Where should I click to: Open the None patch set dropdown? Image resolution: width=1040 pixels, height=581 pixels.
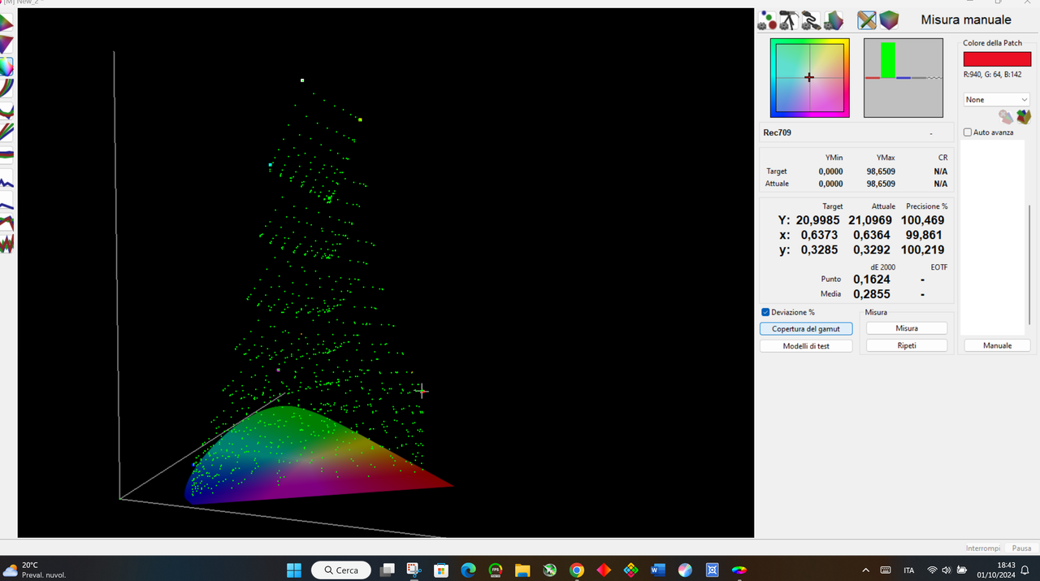pos(996,99)
